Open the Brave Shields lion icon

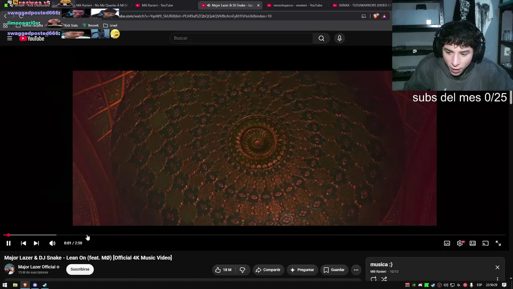coord(376,16)
